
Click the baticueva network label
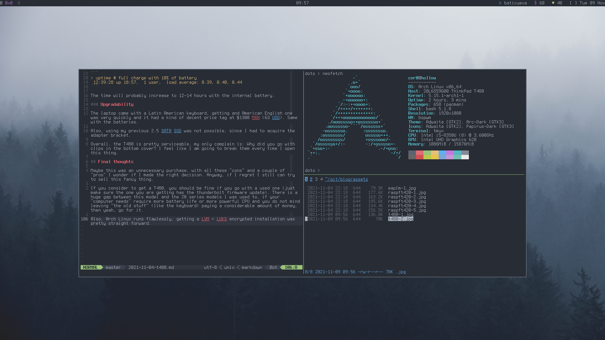click(x=515, y=3)
